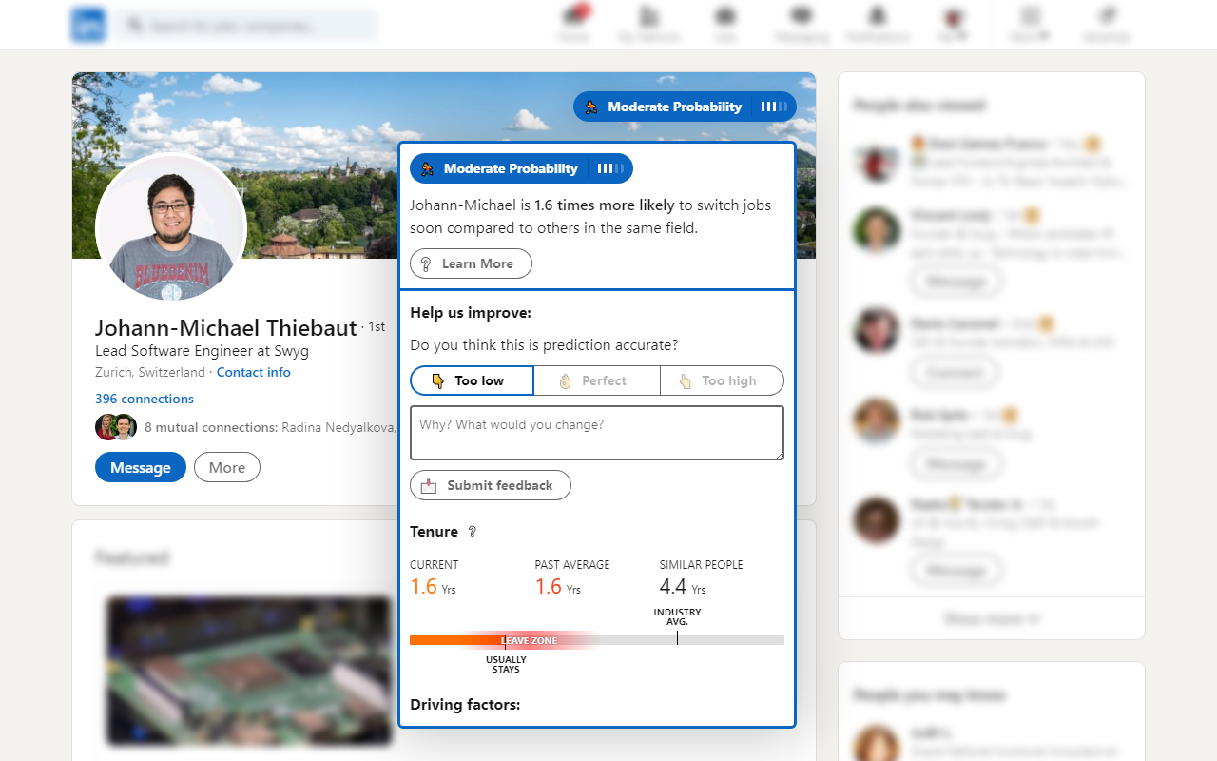Open the Learn More button
This screenshot has height=761, width=1217.
coord(471,263)
